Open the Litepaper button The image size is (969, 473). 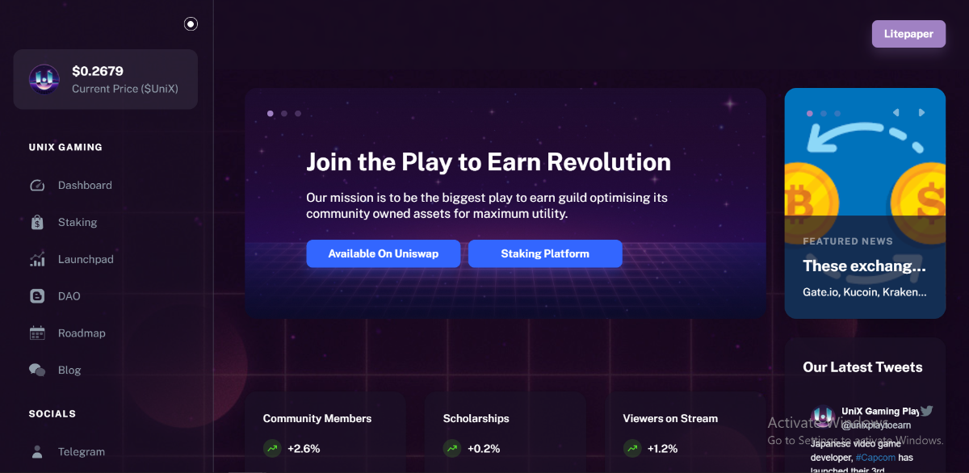pyautogui.click(x=908, y=34)
